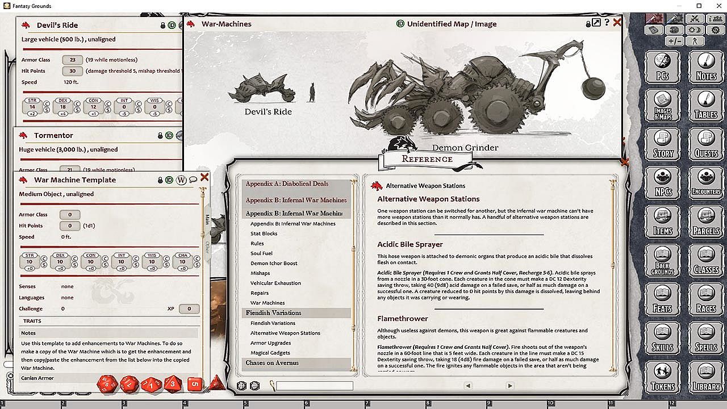Image resolution: width=727 pixels, height=409 pixels.
Task: Toggle the lock on War Machine Template
Action: coord(160,180)
